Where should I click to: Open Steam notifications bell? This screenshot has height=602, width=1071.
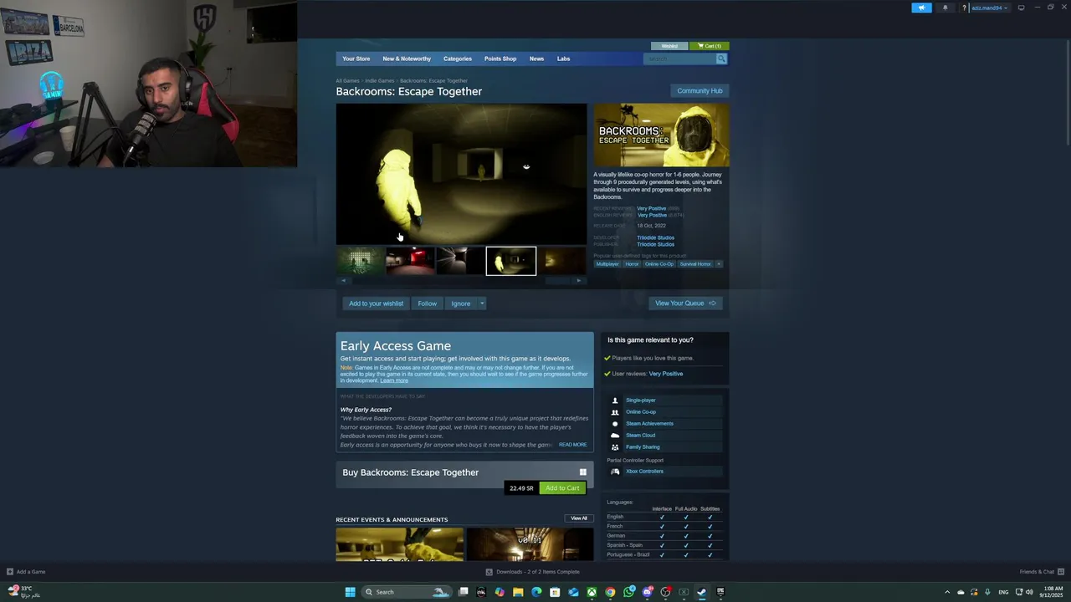coord(945,8)
